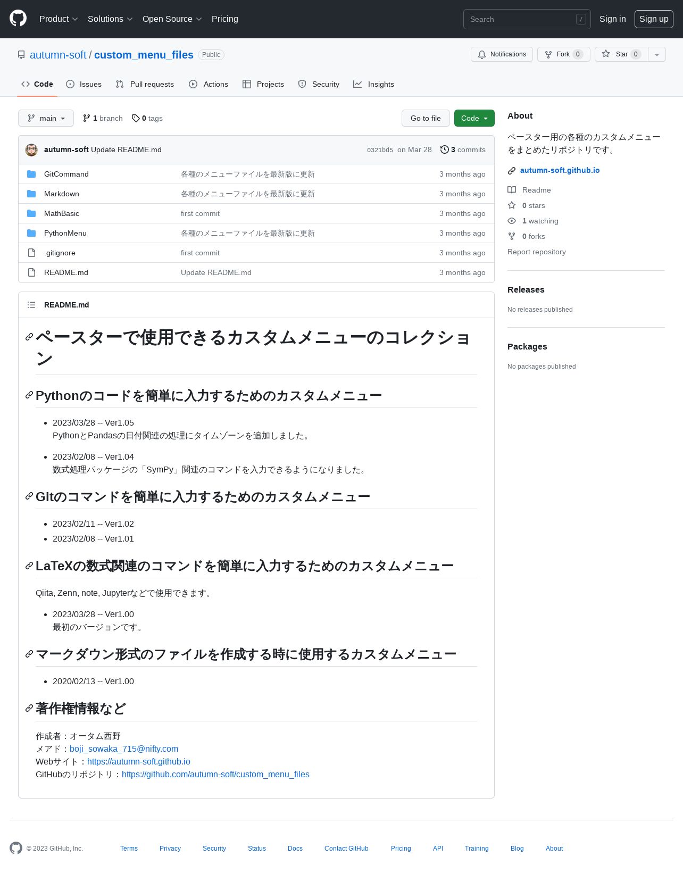Open the Markdown folder
This screenshot has width=683, height=881.
pos(62,194)
